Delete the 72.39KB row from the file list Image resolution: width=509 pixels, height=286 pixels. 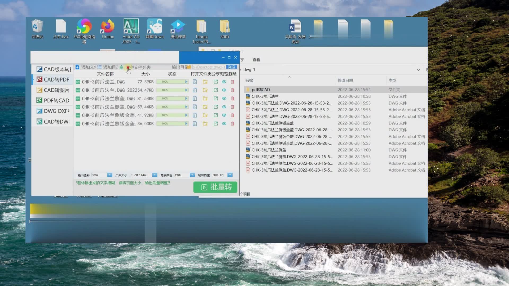[232, 82]
